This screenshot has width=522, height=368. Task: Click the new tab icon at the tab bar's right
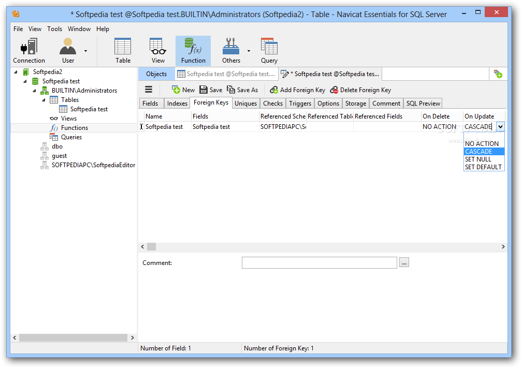point(498,74)
